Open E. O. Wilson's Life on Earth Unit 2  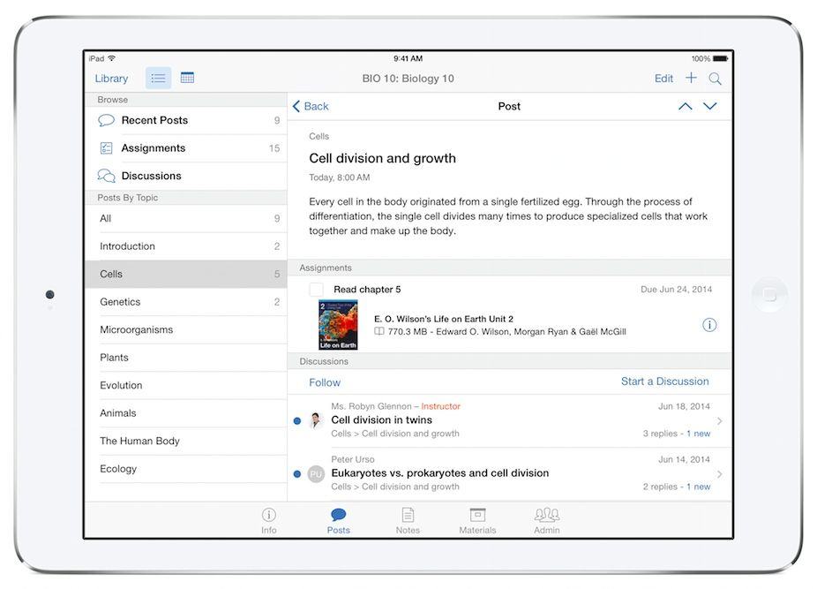point(444,319)
